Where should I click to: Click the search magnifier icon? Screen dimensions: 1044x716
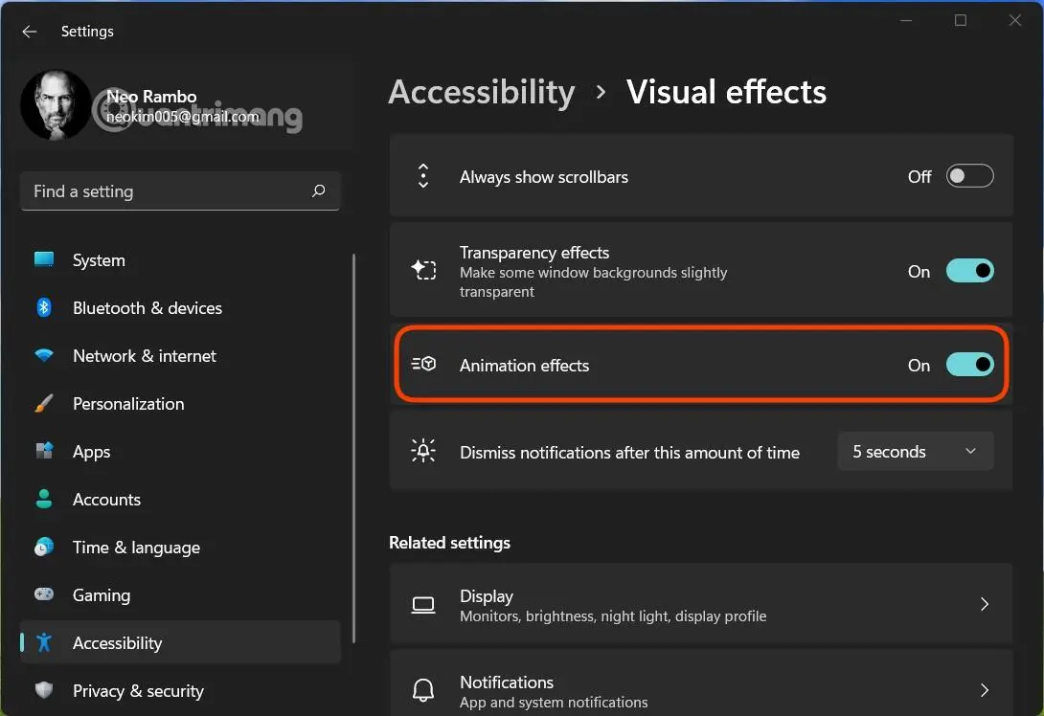(x=318, y=191)
